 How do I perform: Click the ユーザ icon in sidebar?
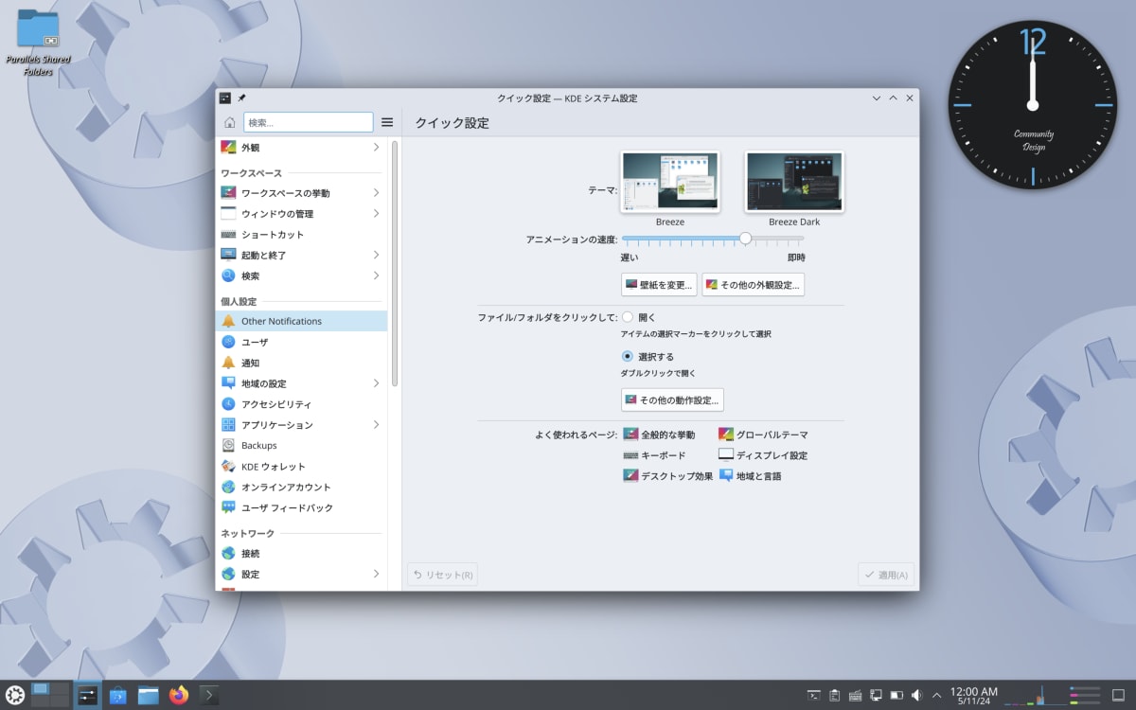pyautogui.click(x=228, y=342)
